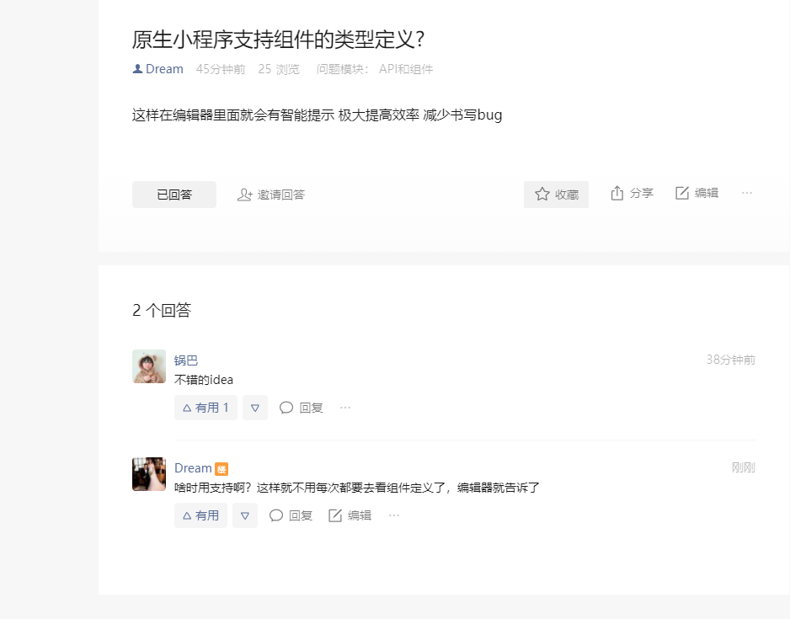Open the more options menu on the question
790x619 pixels.
[x=746, y=192]
